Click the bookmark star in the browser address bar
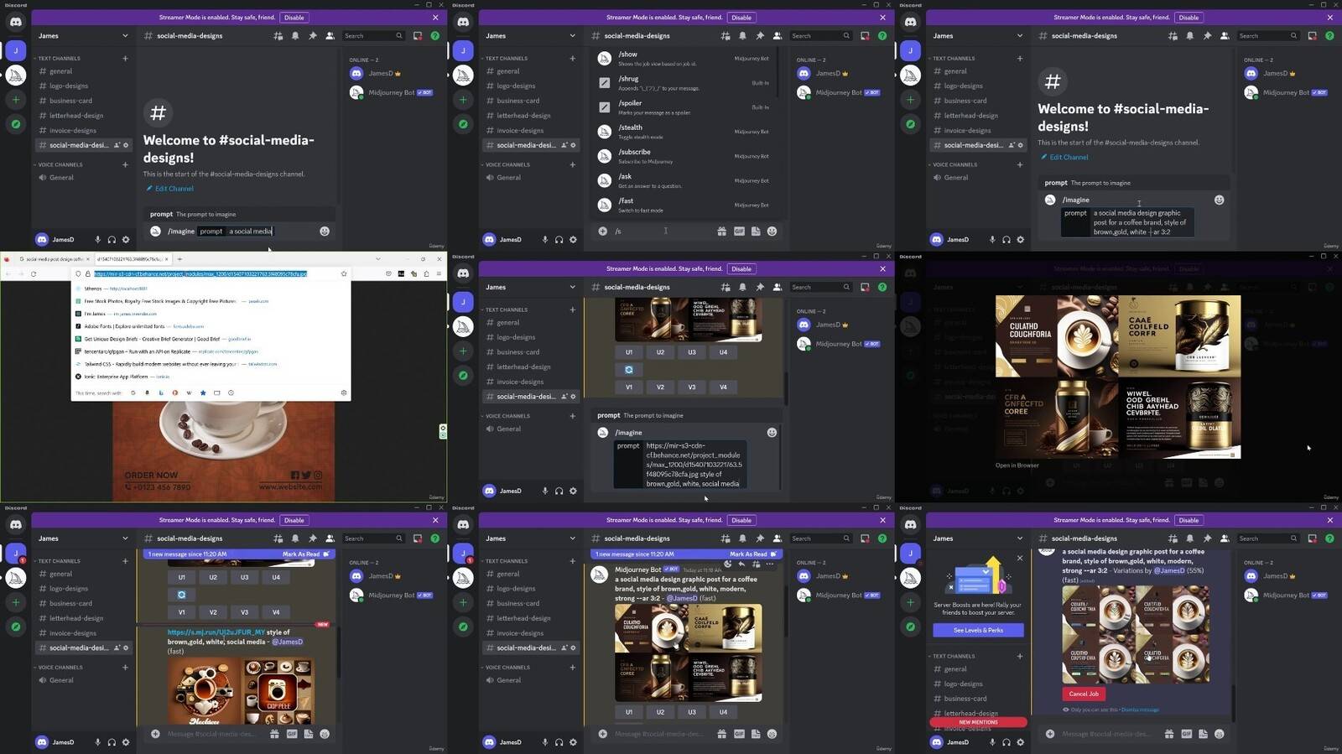Screen dimensions: 1342x754 344,273
